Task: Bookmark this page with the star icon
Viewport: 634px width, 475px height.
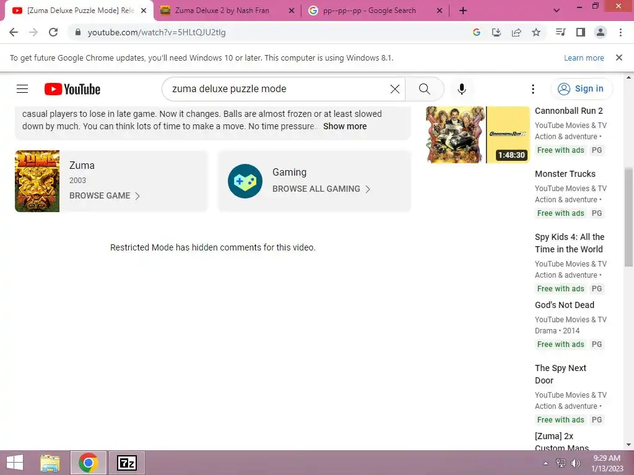Action: tap(536, 32)
